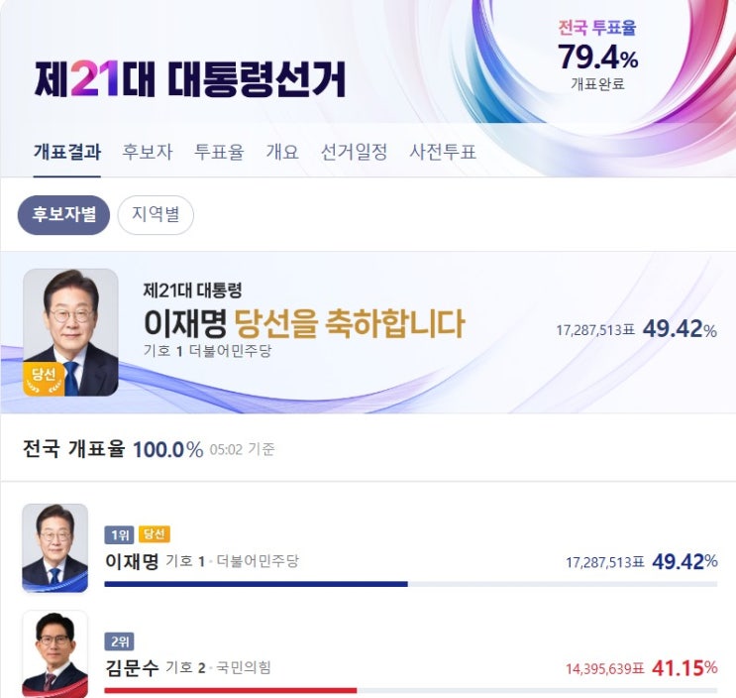Click the 김문수 candidate name
The width and height of the screenshot is (736, 698).
pos(131,667)
